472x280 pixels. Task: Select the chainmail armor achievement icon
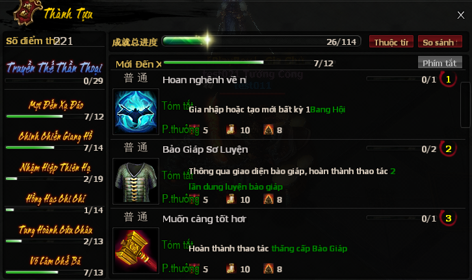pyautogui.click(x=136, y=181)
